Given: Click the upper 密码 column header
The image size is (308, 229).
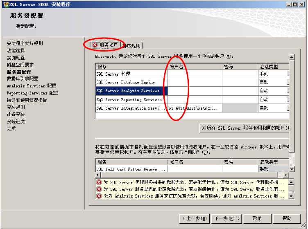Looking at the screenshot, I should click(240, 67).
